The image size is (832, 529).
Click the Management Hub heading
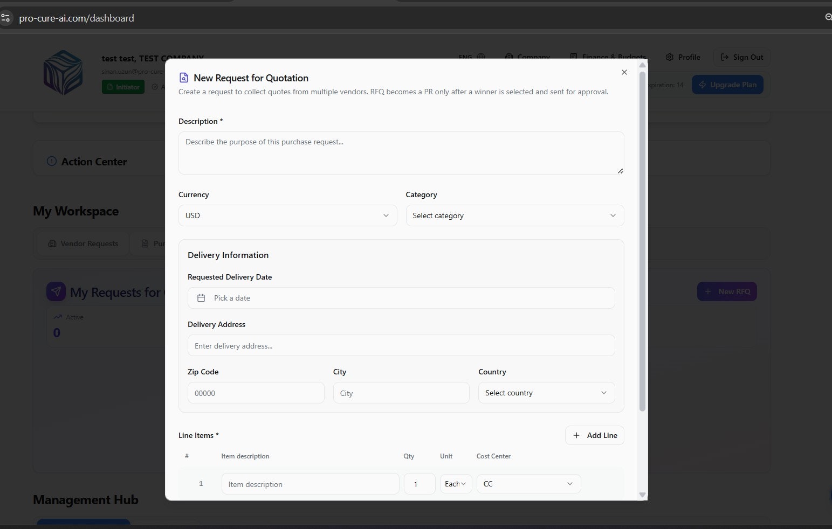tap(86, 500)
